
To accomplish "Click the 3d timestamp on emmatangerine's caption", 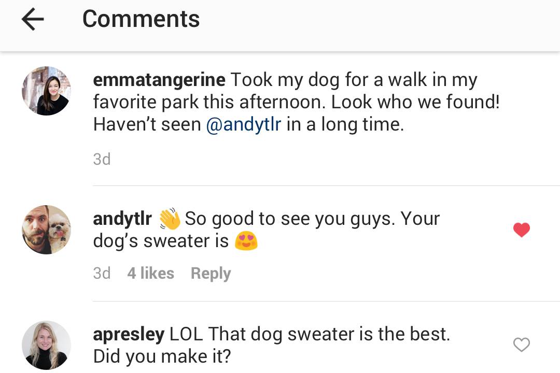I will point(102,159).
